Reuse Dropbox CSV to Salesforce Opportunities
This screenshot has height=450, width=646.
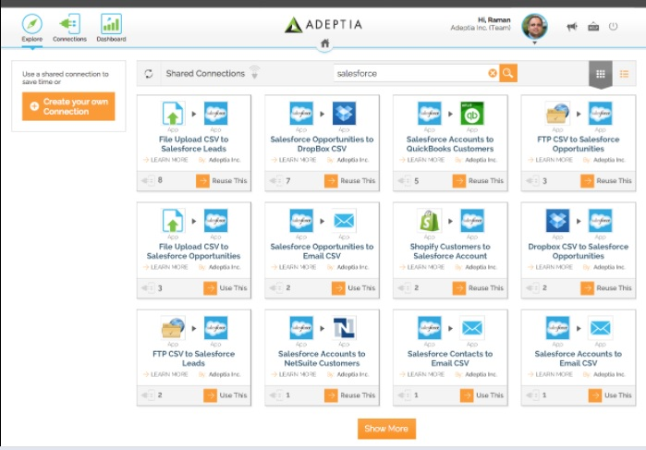(606, 287)
